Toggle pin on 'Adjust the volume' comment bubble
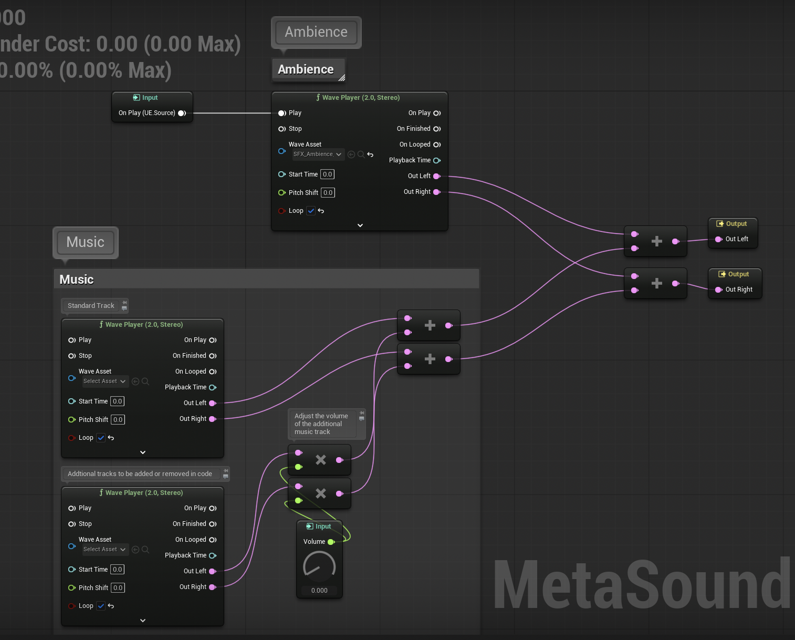This screenshot has height=640, width=795. pos(362,413)
